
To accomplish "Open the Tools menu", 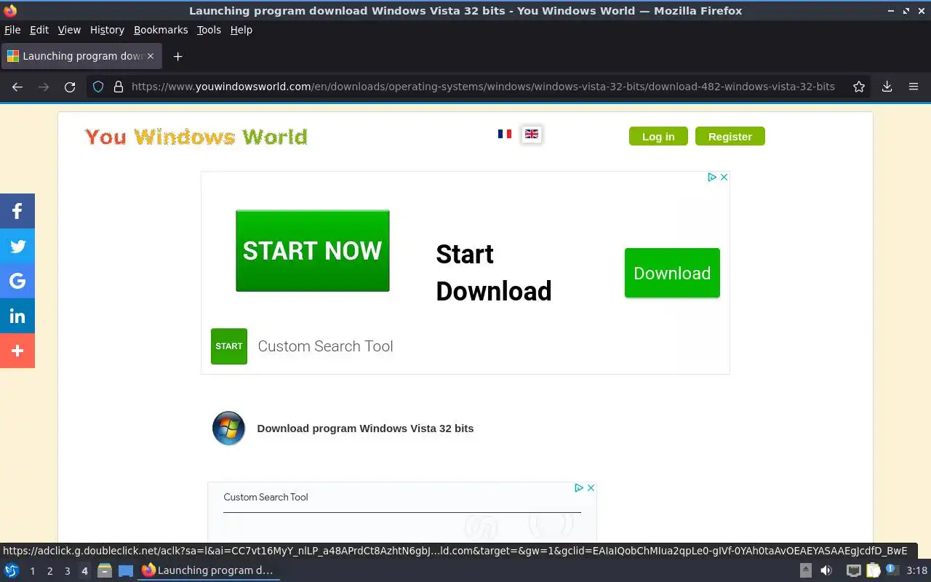I will tap(209, 30).
